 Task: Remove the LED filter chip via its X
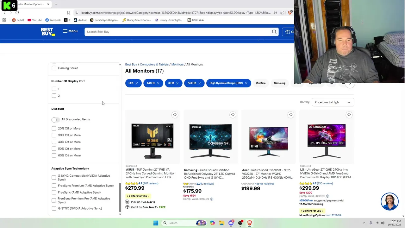[137, 83]
